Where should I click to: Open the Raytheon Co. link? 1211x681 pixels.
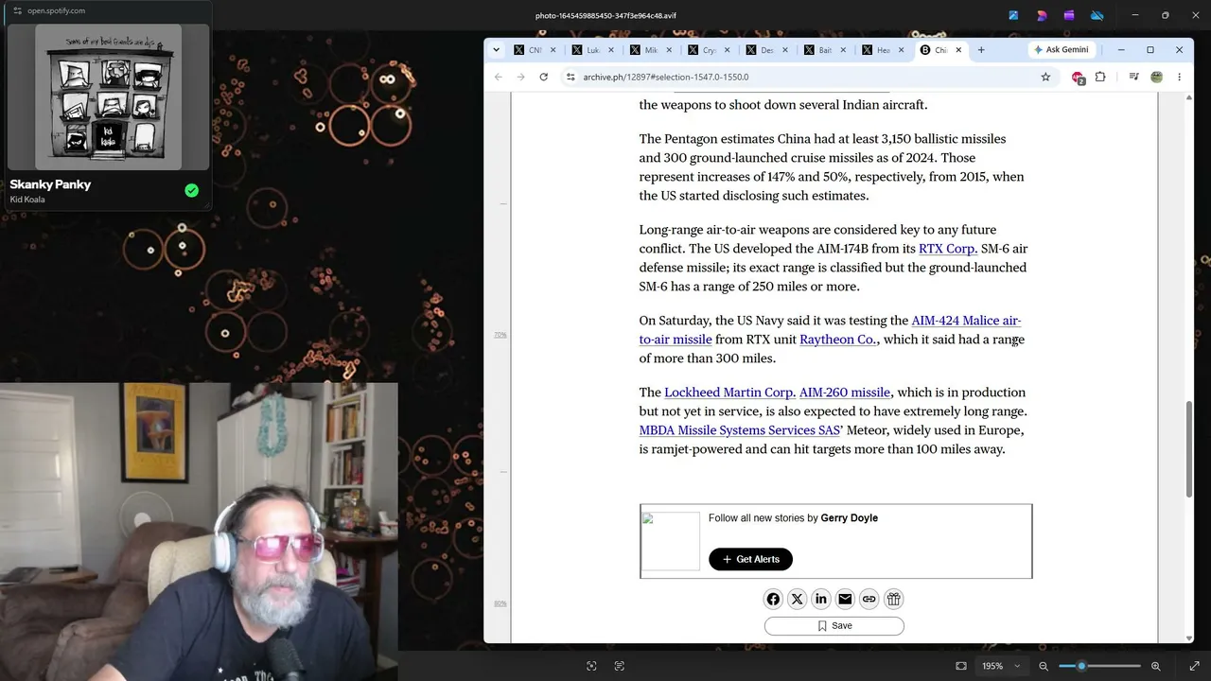[x=838, y=340]
